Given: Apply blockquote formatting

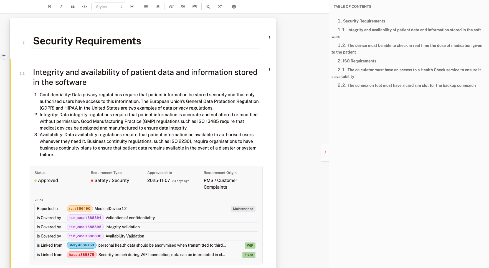Looking at the screenshot, I should pos(73,7).
